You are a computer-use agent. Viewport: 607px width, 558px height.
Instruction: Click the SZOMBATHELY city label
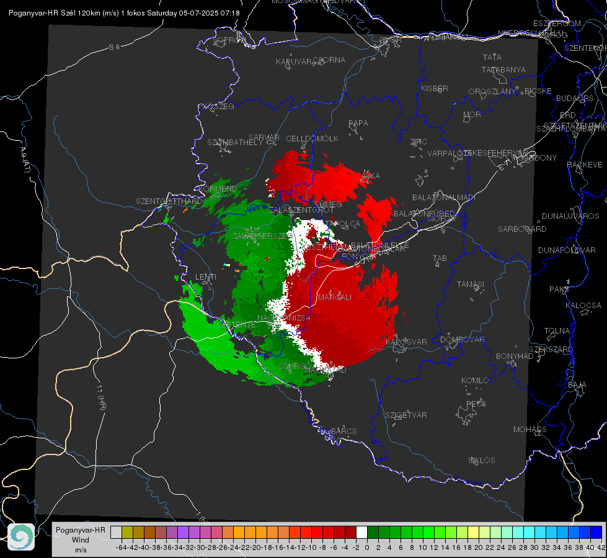coord(235,143)
